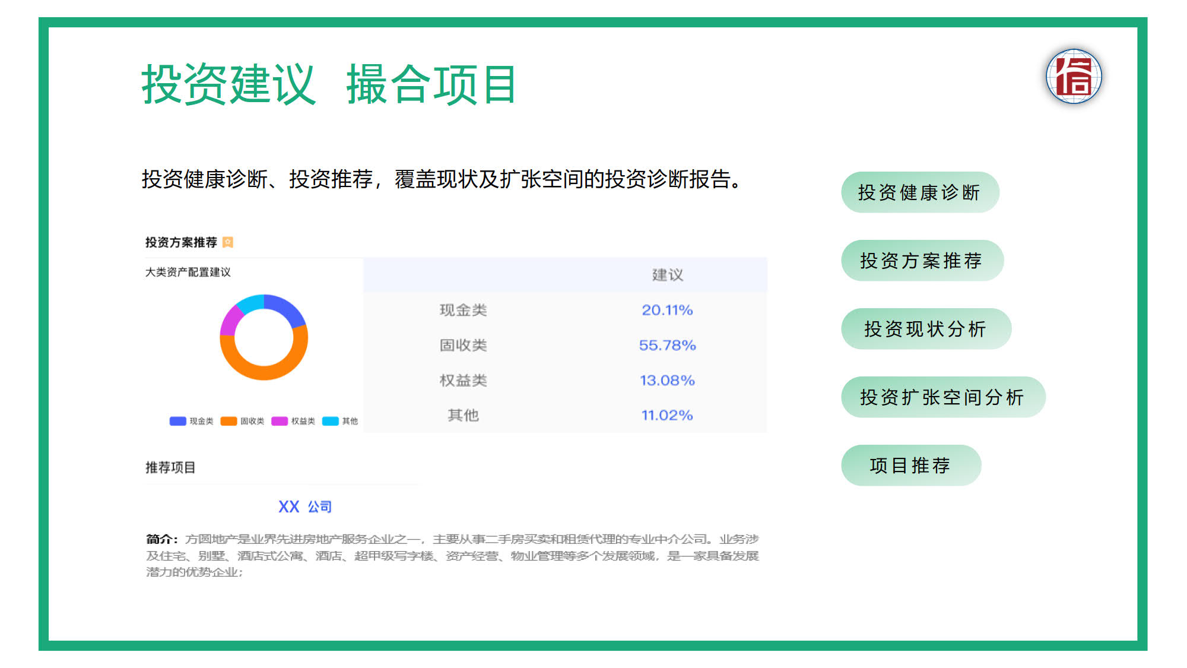Click the 投资健康诊断 pill button
Image resolution: width=1187 pixels, height=668 pixels.
(x=919, y=192)
